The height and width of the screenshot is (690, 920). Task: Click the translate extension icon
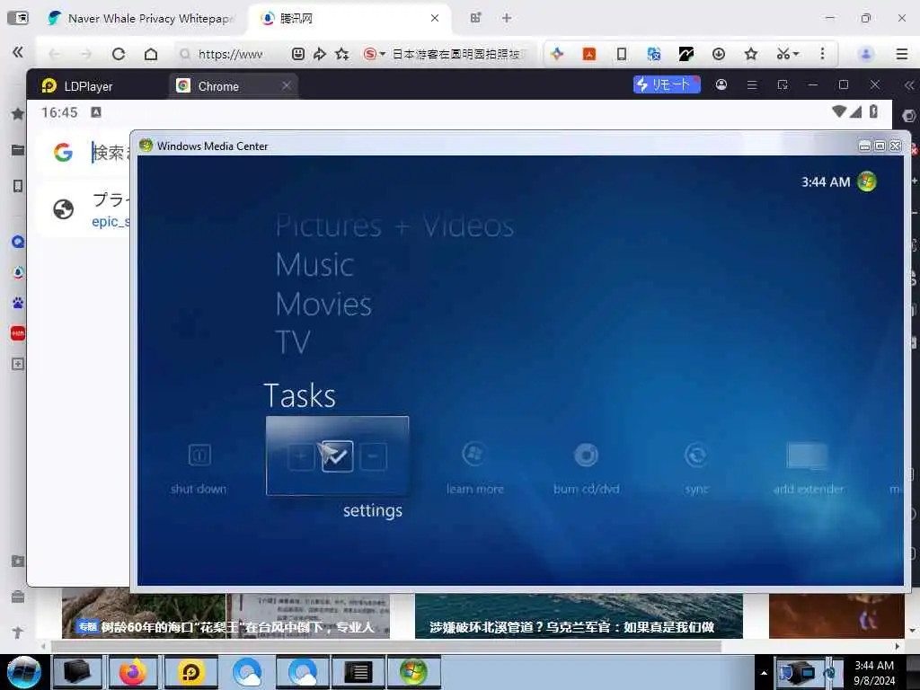pos(654,54)
